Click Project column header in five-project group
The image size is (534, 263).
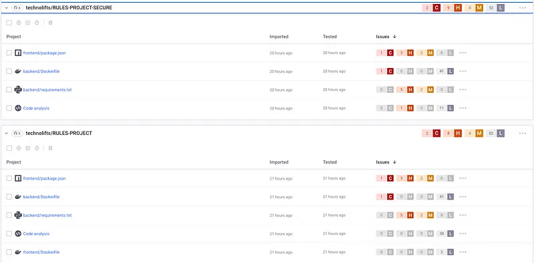coord(13,162)
